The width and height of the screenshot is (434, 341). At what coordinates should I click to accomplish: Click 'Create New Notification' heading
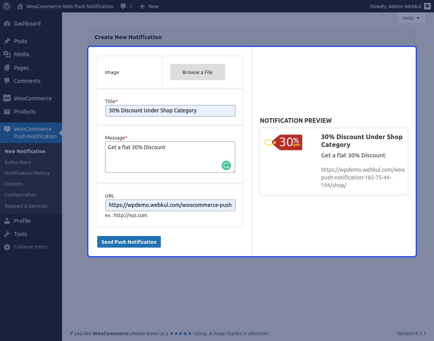128,37
